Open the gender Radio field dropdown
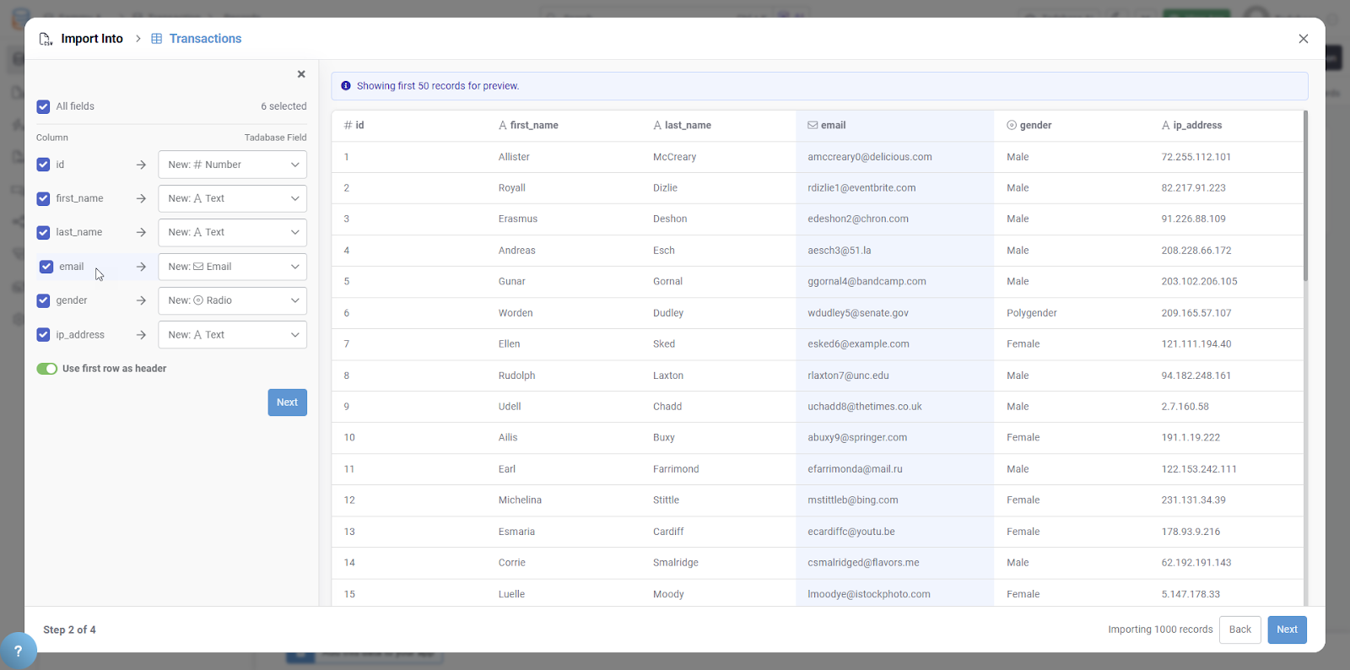This screenshot has height=670, width=1350. [x=232, y=300]
